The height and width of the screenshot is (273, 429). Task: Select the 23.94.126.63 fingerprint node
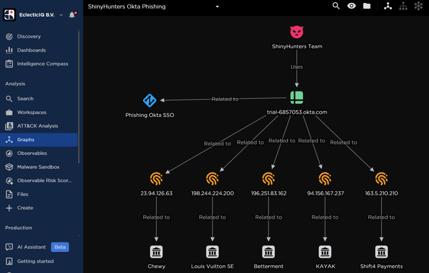(156, 179)
